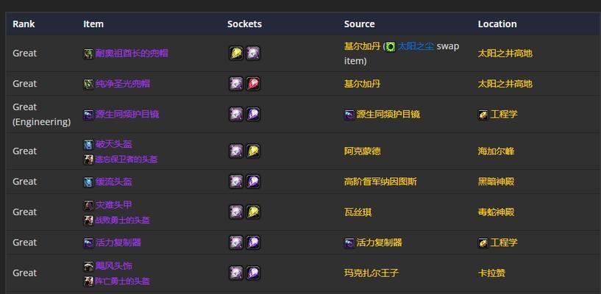Open the 太阳之尘 swap item link
601x294 pixels.
(416, 46)
